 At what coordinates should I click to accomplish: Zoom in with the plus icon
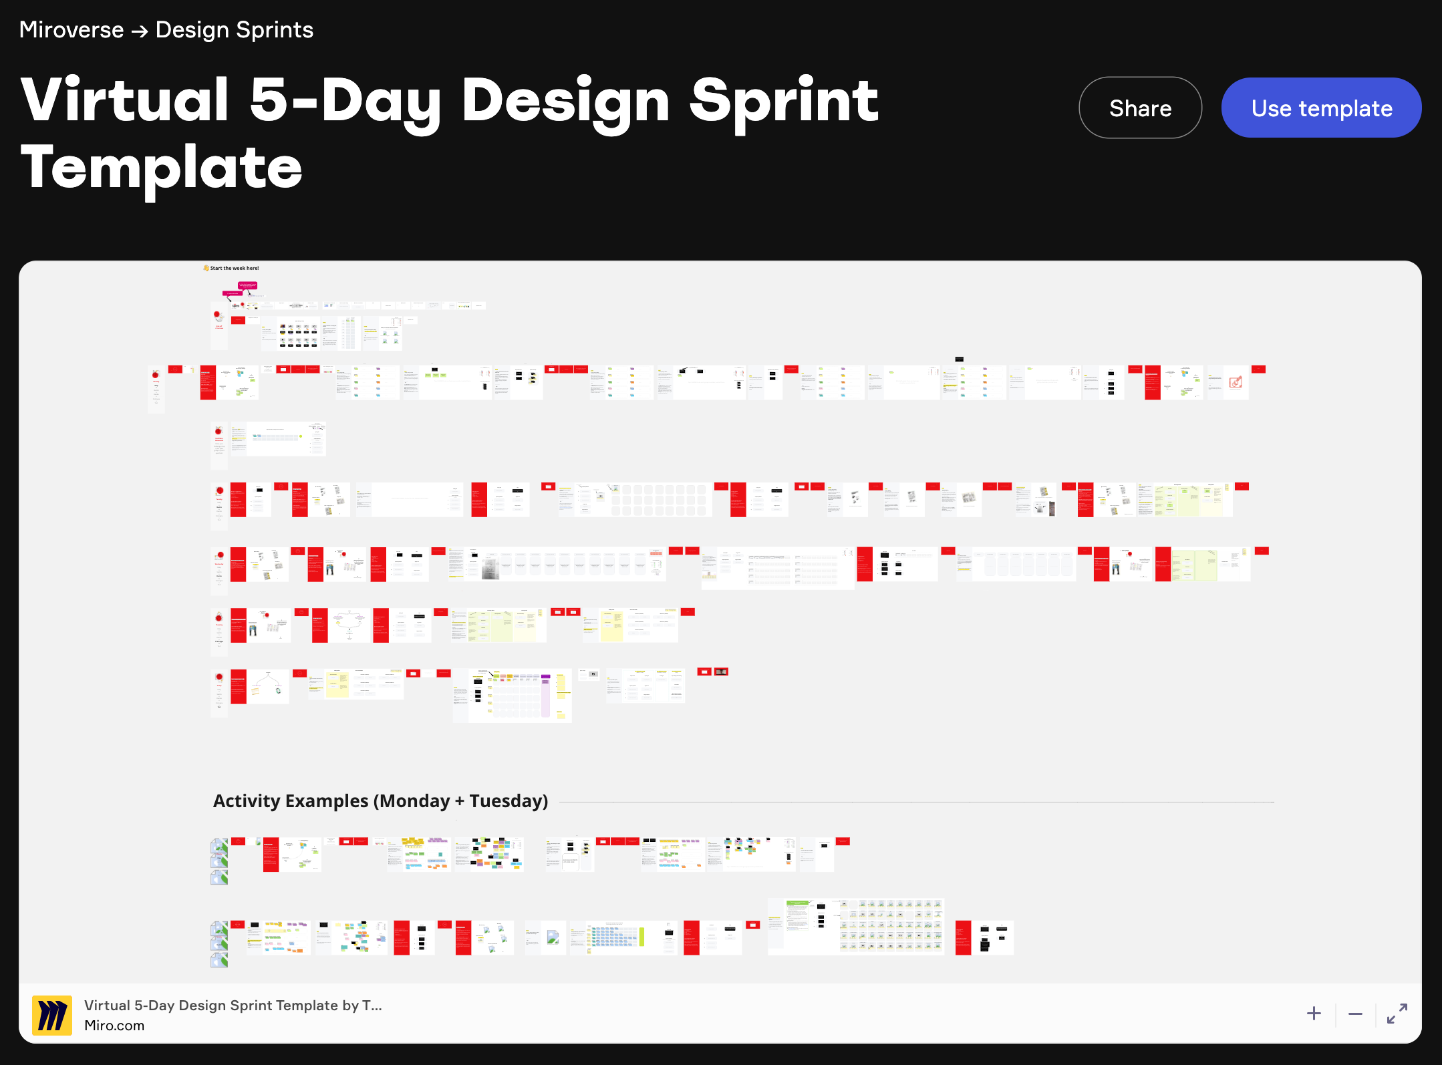[1314, 1014]
